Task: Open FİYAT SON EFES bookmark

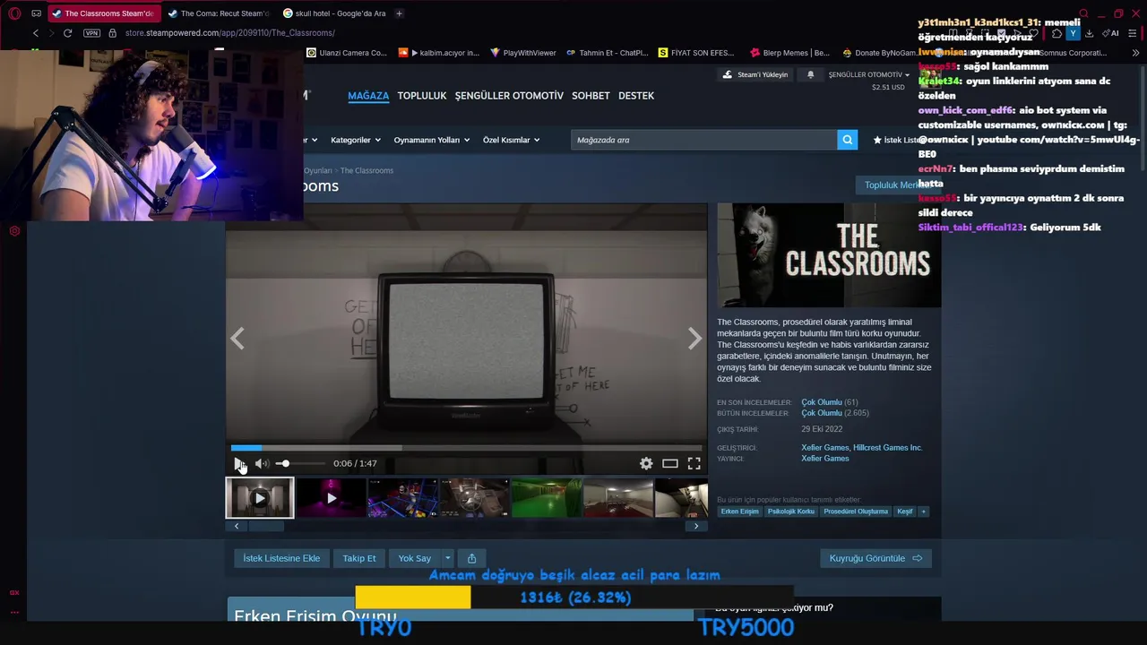Action: (x=696, y=53)
